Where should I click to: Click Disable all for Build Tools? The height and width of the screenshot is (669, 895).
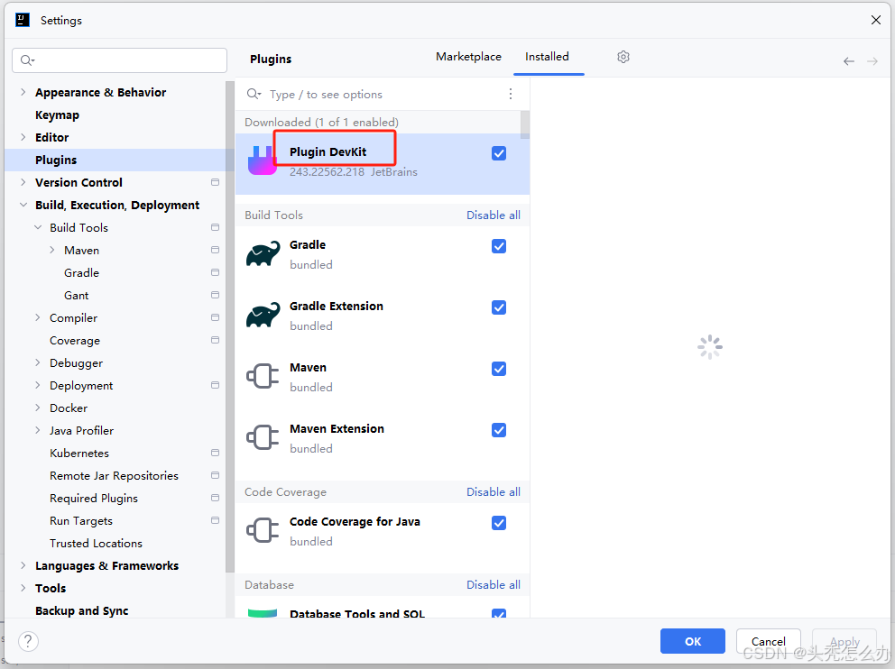[x=494, y=215]
